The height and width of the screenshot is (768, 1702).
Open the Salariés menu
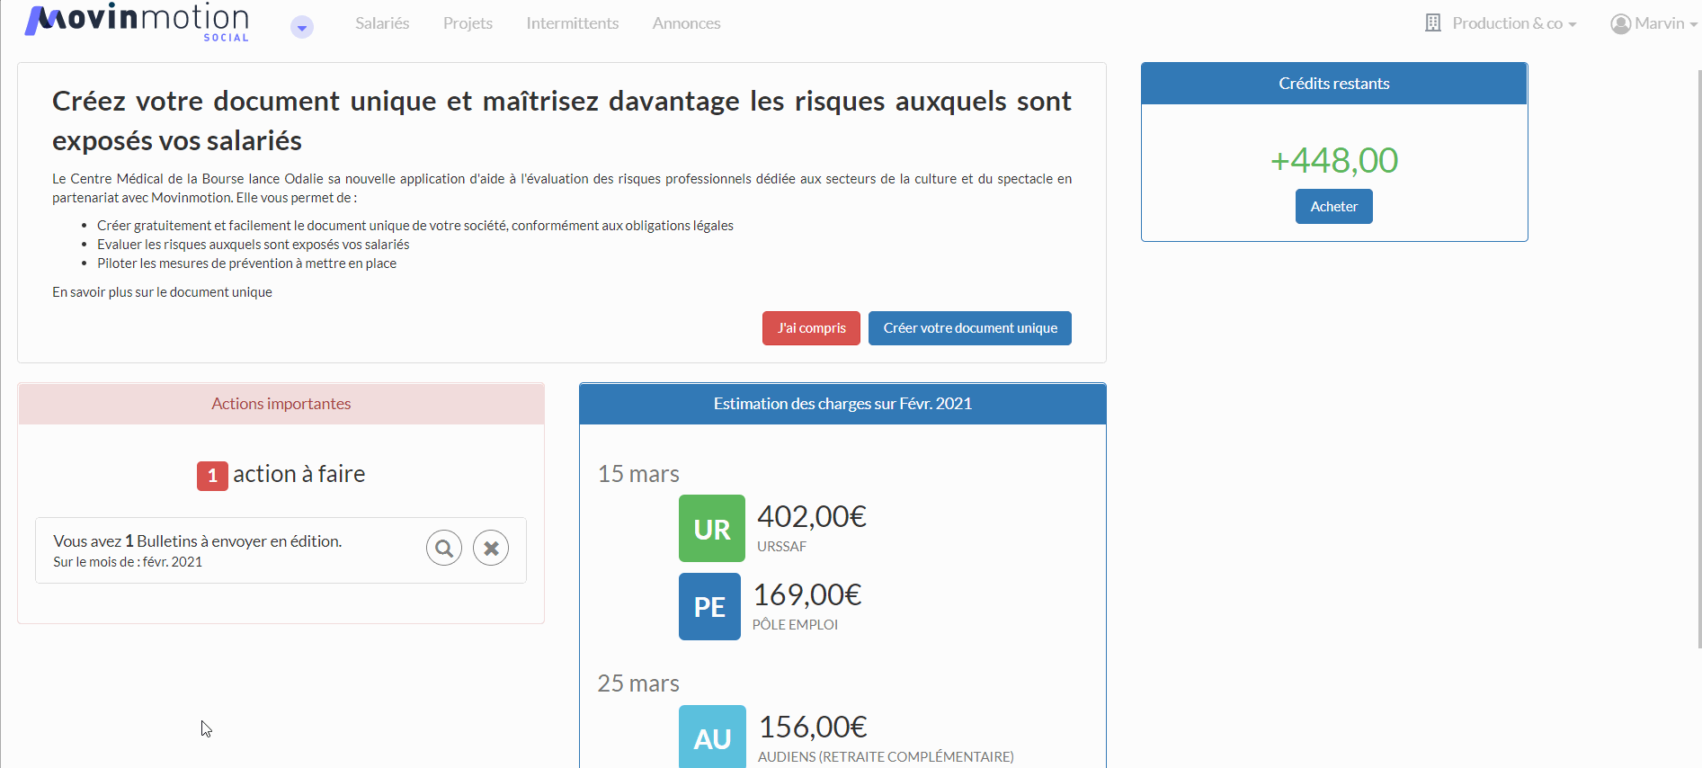(x=382, y=23)
